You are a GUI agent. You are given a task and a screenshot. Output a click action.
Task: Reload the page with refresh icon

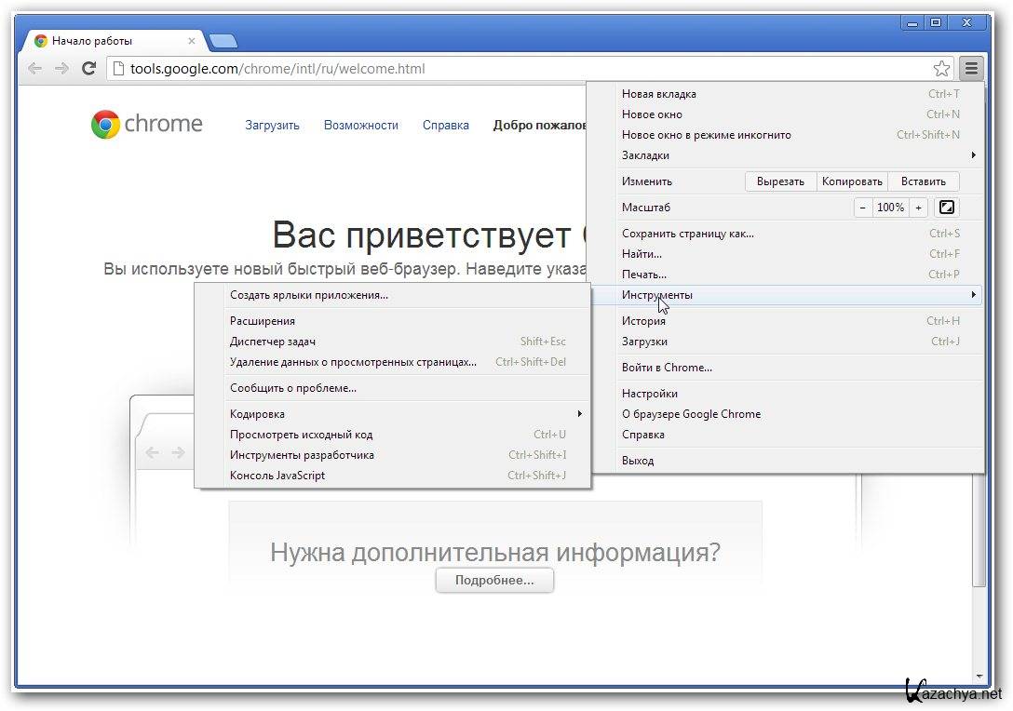point(89,68)
